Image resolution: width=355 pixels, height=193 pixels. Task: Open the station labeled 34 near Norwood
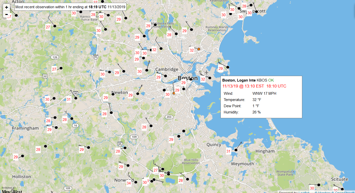[136, 182]
